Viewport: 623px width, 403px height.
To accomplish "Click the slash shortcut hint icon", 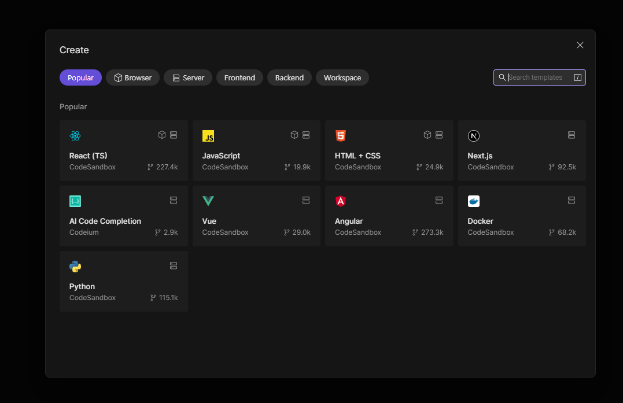I will click(x=578, y=77).
